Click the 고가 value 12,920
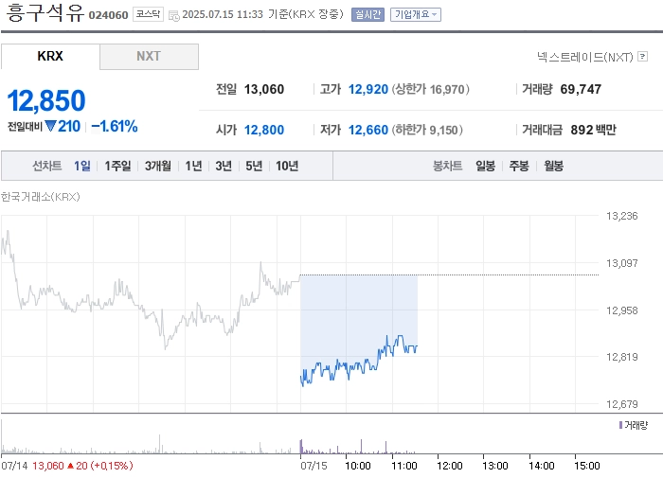 click(x=367, y=89)
